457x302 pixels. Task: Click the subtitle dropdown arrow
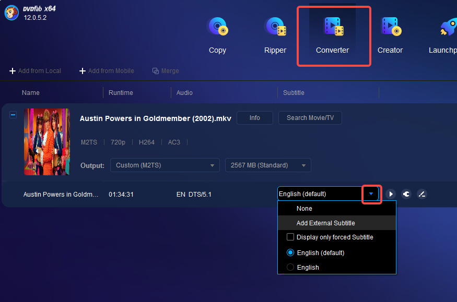coord(371,194)
